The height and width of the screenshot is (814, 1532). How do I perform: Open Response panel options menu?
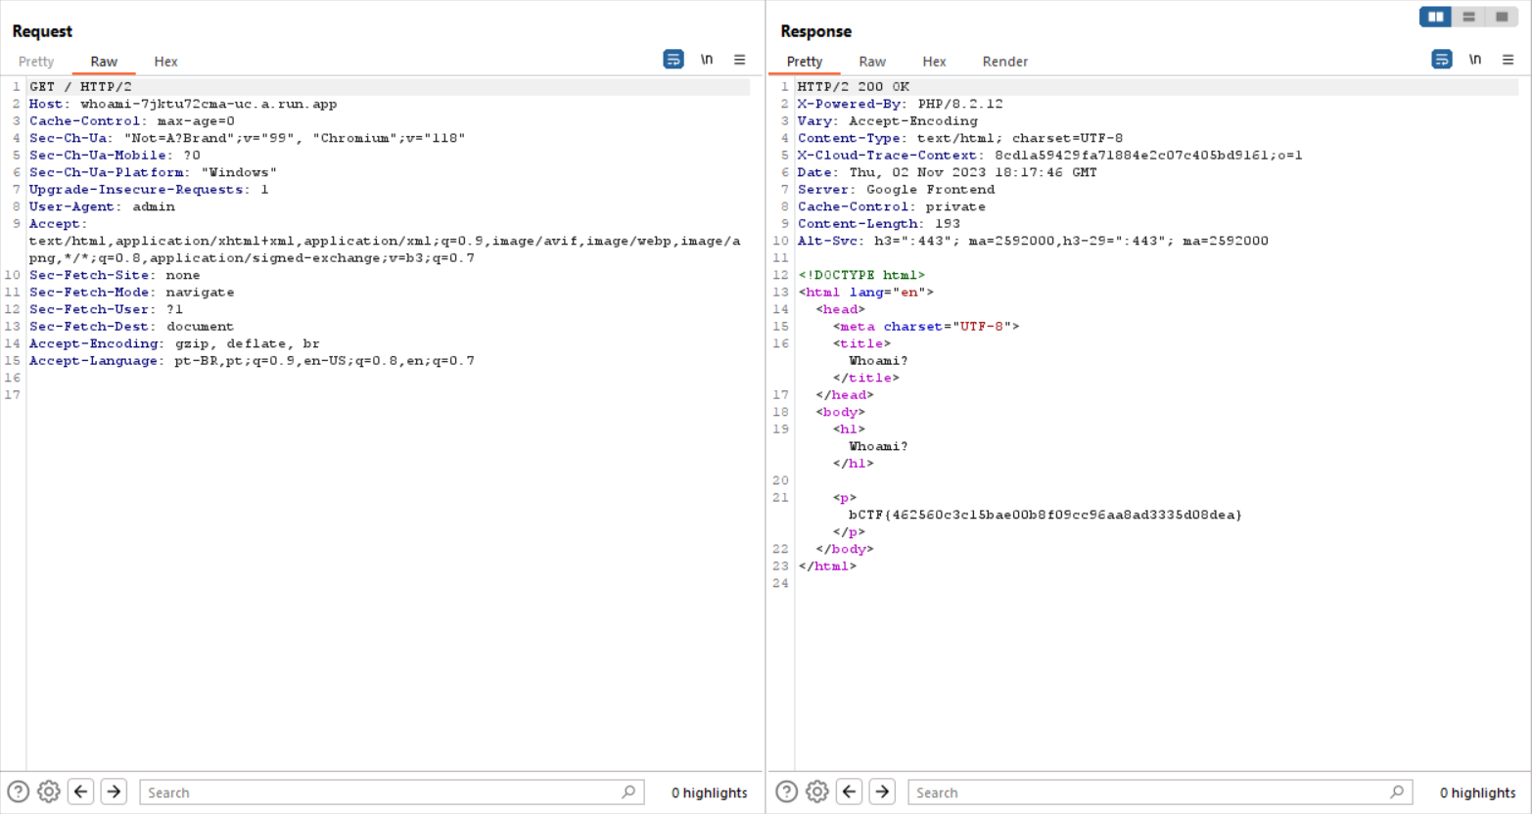click(1509, 60)
